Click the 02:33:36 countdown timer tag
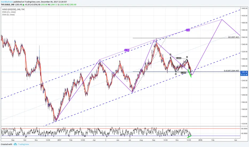This screenshot has height=147, width=249. 244,75
